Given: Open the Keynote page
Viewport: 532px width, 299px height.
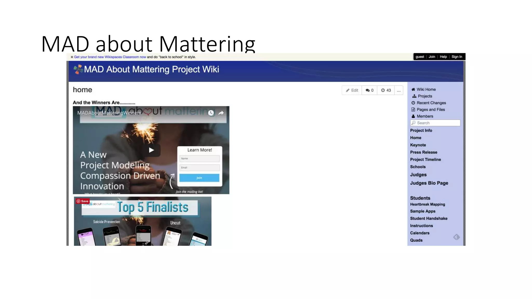Looking at the screenshot, I should pyautogui.click(x=418, y=145).
